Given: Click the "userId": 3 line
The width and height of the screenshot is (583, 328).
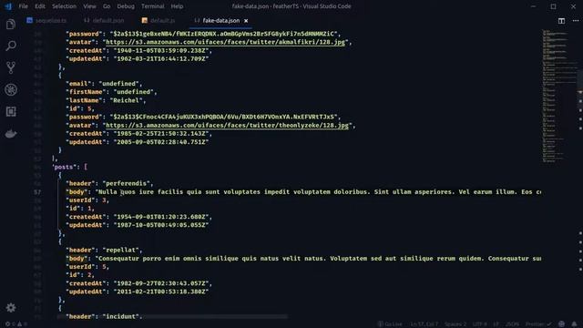Looking at the screenshot, I should click(x=87, y=200).
